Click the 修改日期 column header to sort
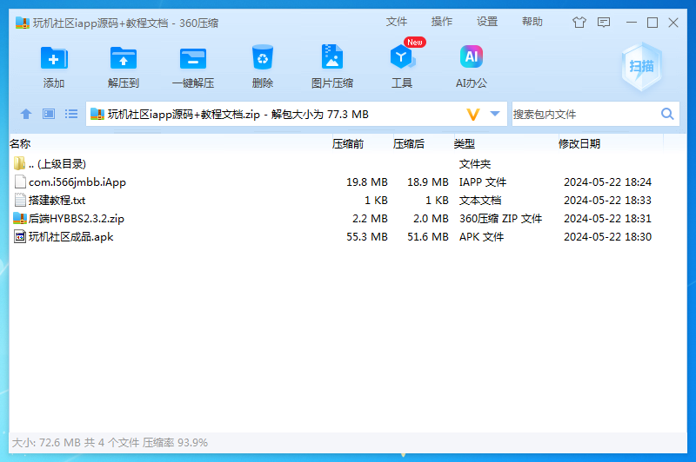 point(579,144)
